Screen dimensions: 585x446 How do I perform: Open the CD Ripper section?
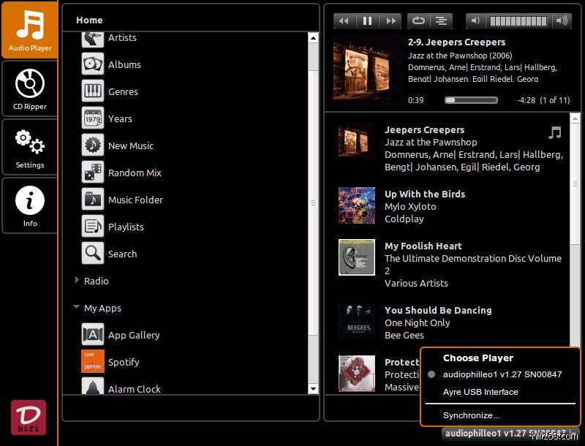[29, 88]
